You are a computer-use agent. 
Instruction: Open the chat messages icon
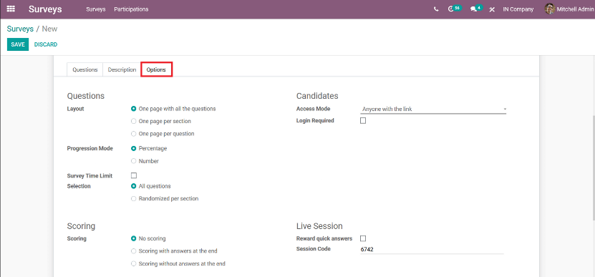click(473, 9)
